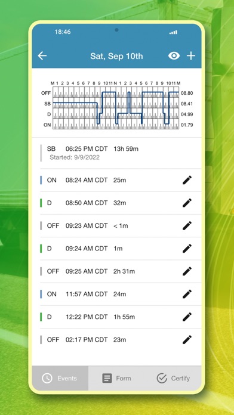Edit the ON 11:57 AM event
Screen dimensions: 234x415
[x=187, y=294]
